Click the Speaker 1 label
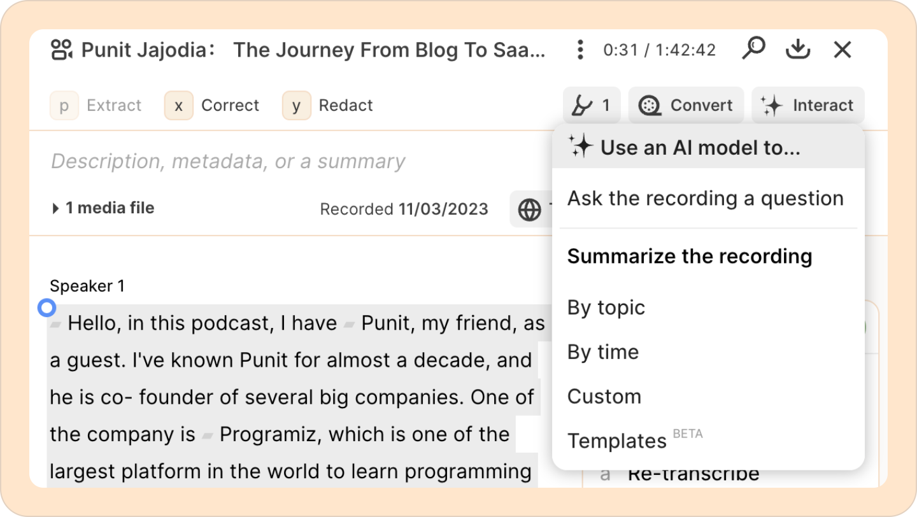 pyautogui.click(x=87, y=287)
